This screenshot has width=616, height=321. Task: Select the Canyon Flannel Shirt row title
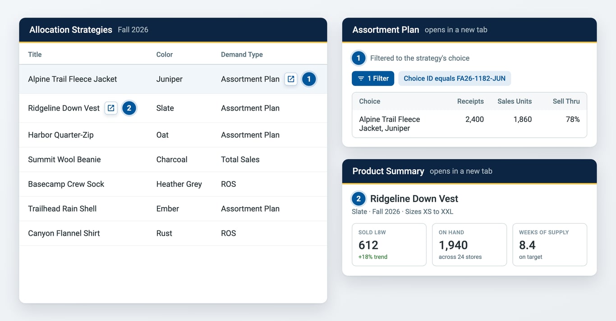[64, 233]
